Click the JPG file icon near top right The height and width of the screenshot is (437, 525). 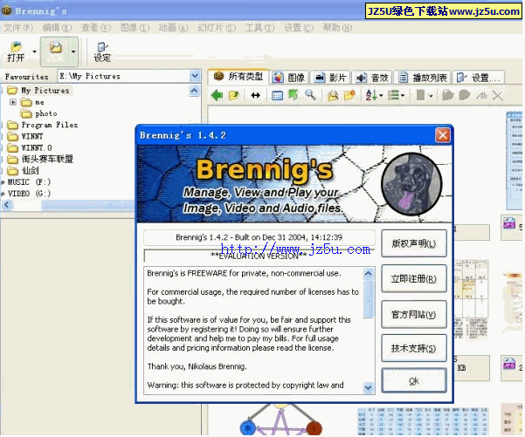[x=509, y=223]
